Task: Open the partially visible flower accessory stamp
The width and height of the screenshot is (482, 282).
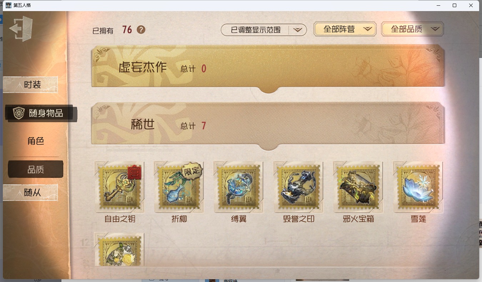Action: (x=120, y=249)
